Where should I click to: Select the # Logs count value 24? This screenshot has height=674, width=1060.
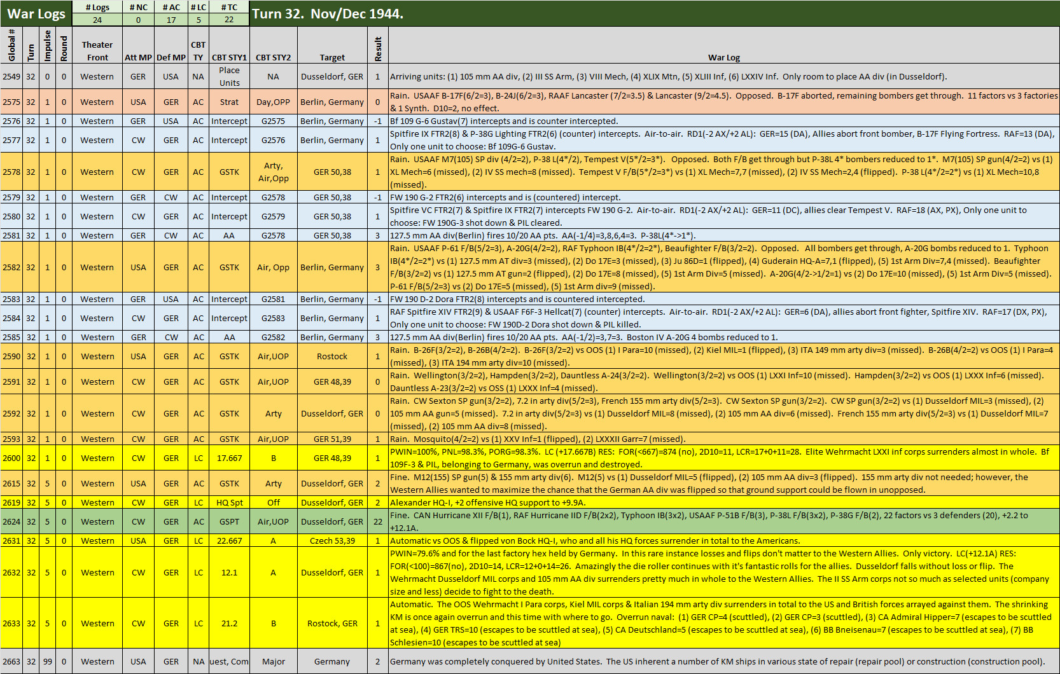point(97,20)
